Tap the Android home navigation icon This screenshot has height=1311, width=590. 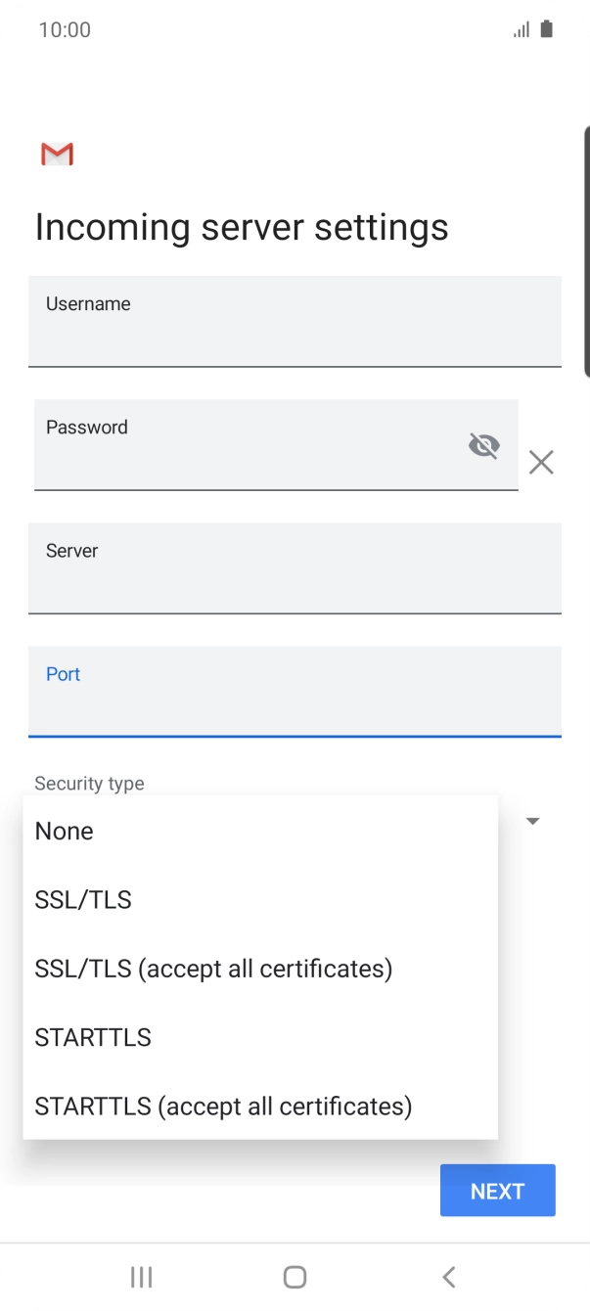tap(295, 1276)
